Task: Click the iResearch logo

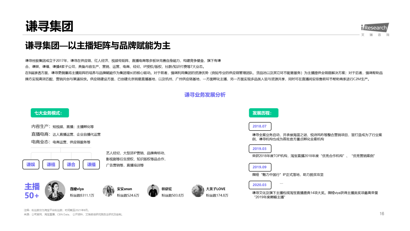Action: click(x=375, y=27)
